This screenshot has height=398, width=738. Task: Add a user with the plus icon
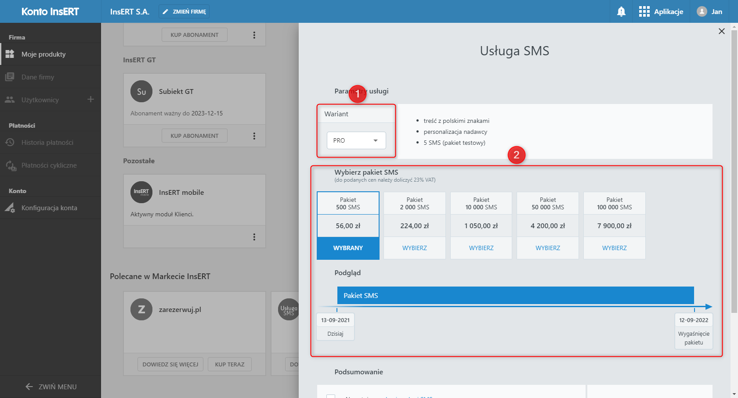pos(90,100)
